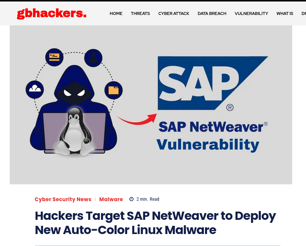The image size is (306, 246).
Task: Click the clock icon beside read time
Action: (132, 199)
